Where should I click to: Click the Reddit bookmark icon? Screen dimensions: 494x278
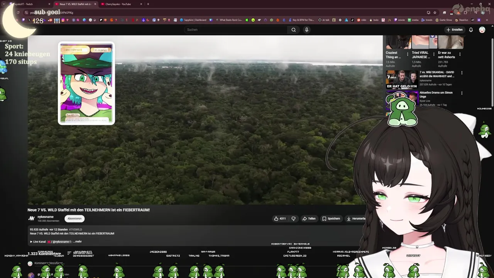[x=51, y=20]
